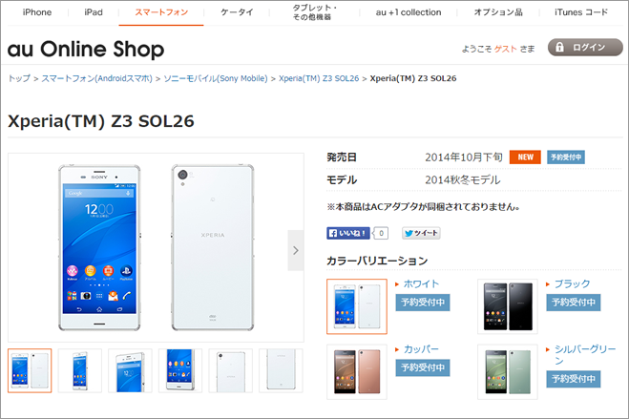Click 予約受付中 button under カッパー
The width and height of the screenshot is (629, 419).
(x=423, y=367)
